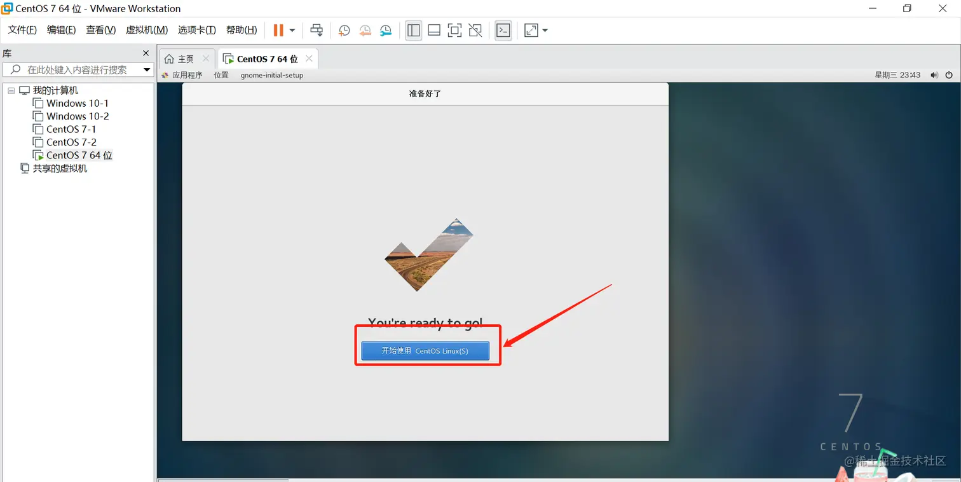Click the CentOS volume speaker icon
Screen dimensions: 961x482
tap(934, 75)
